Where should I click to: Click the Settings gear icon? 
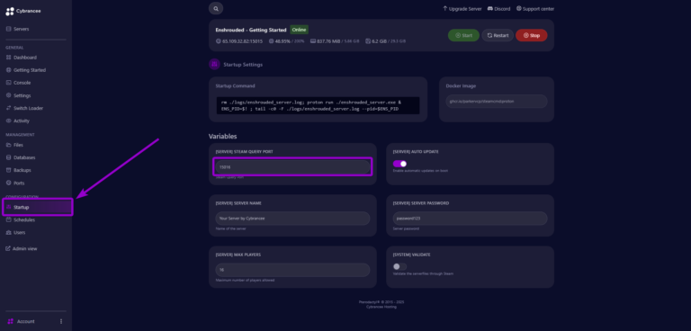coord(8,95)
